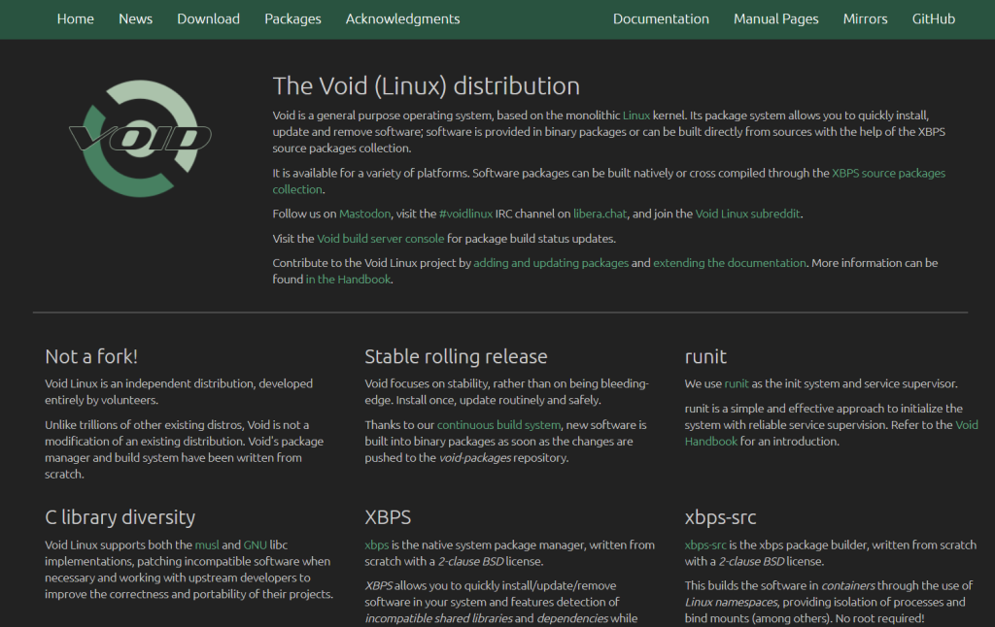995x627 pixels.
Task: Click the italic 'Linux namespaces' text
Action: (x=731, y=603)
